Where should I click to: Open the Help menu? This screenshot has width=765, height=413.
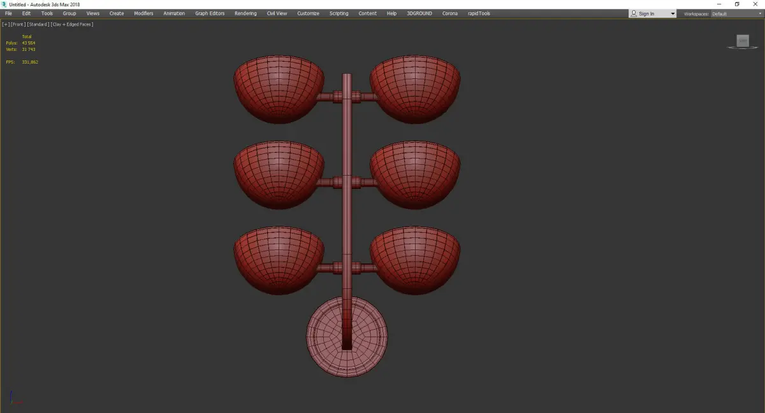(391, 13)
